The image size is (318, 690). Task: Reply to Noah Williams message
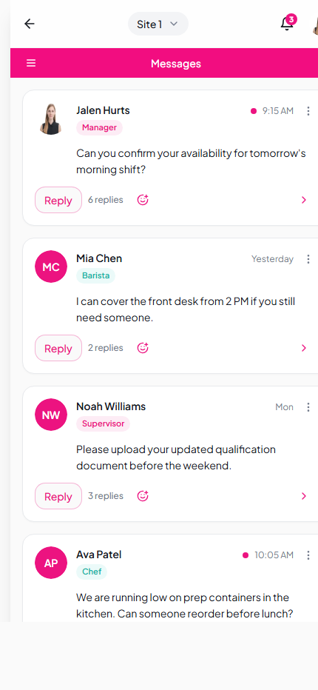tap(58, 496)
